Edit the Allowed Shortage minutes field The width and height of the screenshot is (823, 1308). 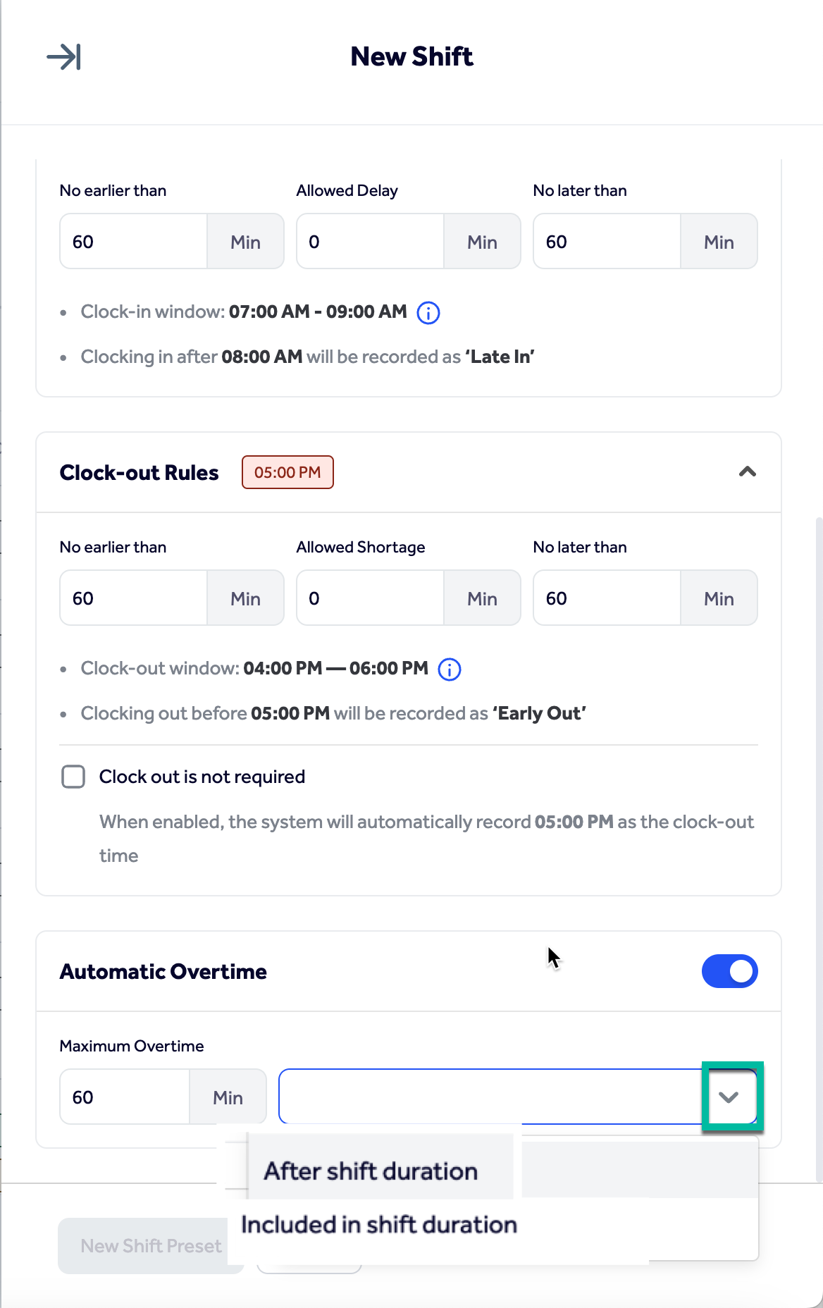pyautogui.click(x=370, y=598)
